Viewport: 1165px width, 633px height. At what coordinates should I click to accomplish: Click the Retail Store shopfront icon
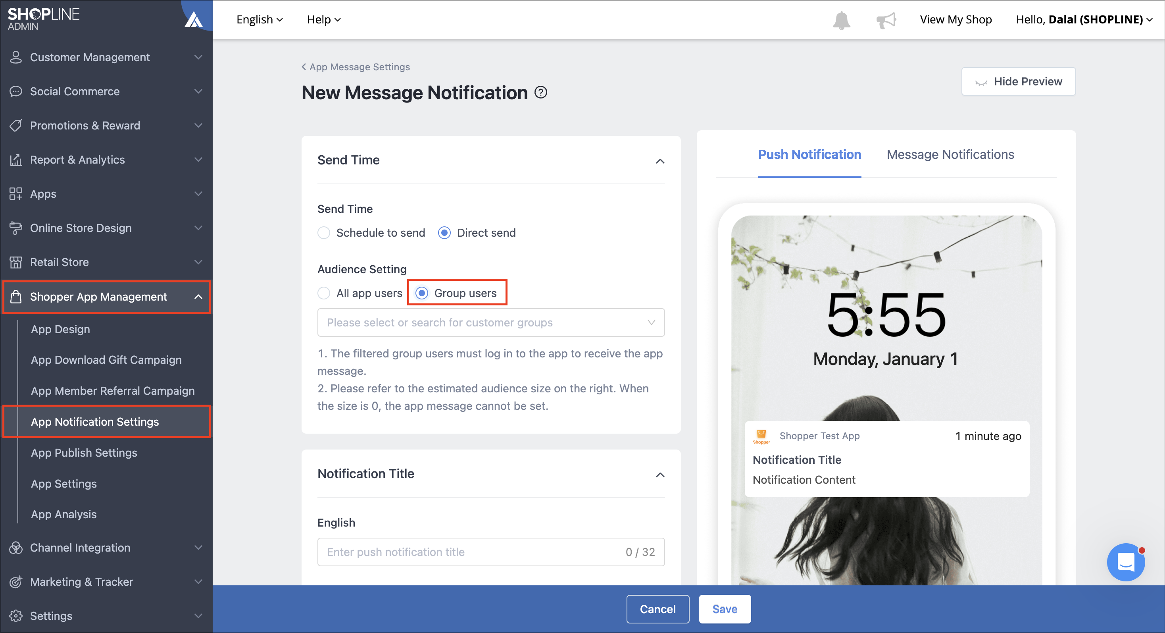point(16,262)
